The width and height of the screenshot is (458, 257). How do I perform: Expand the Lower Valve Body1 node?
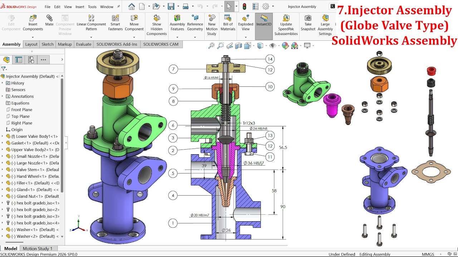[3, 136]
